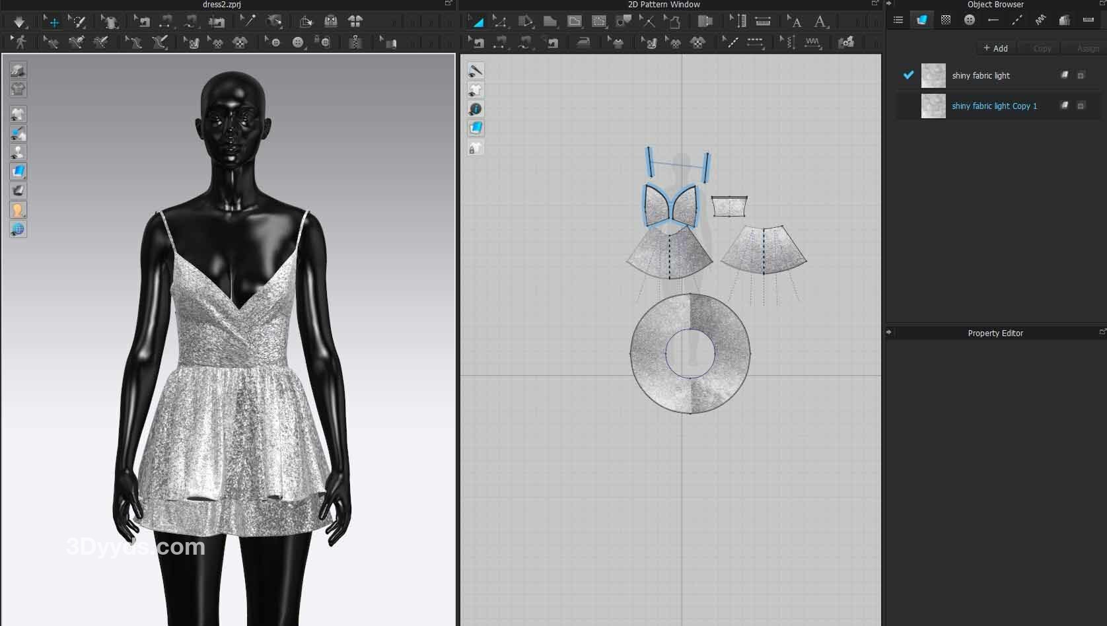Select the Rectangle pattern tool in 2D toolbar
The image size is (1107, 626).
(550, 22)
